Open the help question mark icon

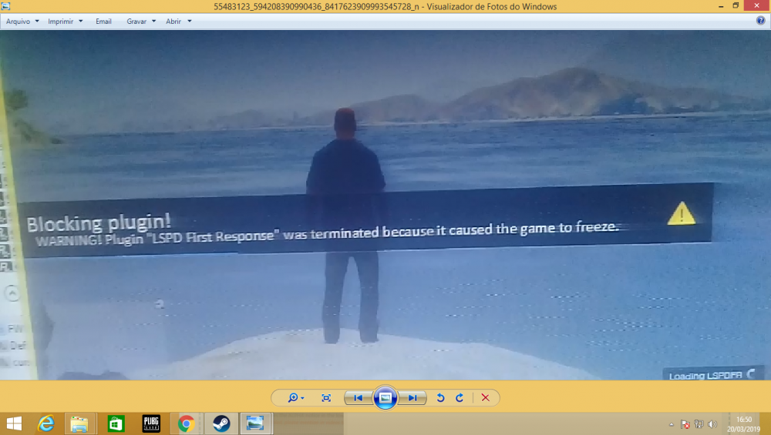(x=761, y=21)
